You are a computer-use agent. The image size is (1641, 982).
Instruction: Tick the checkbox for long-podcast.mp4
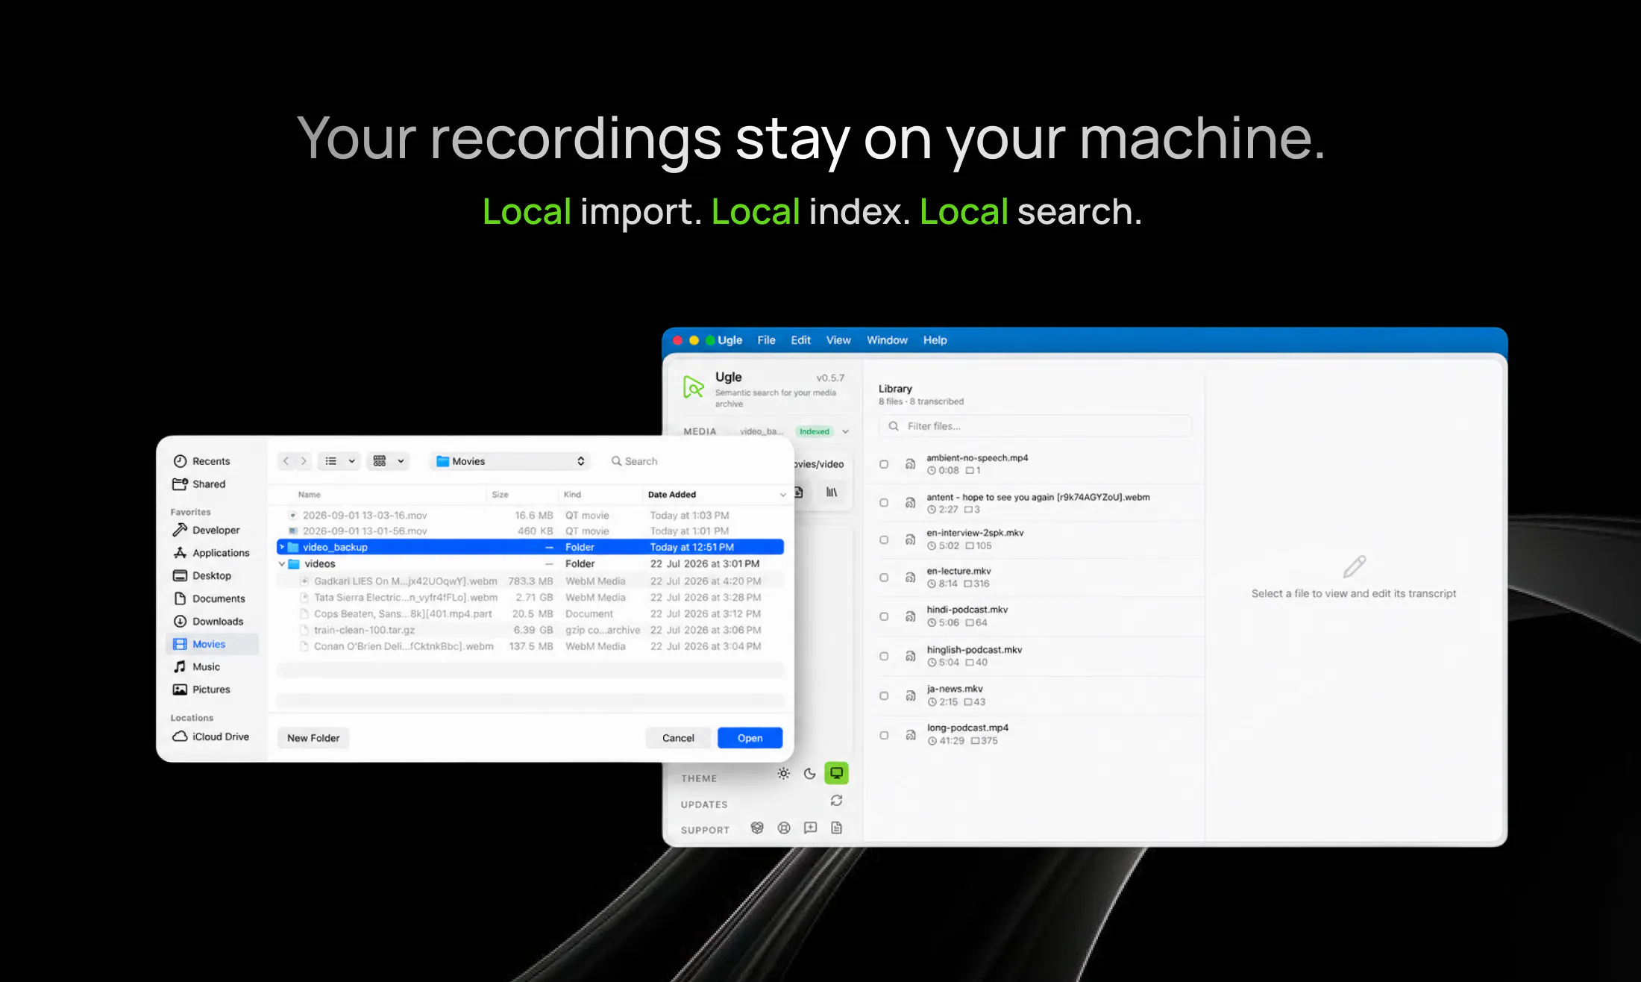(884, 735)
